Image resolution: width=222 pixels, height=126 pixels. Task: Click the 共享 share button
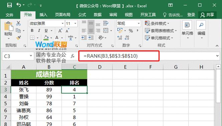tap(207, 15)
